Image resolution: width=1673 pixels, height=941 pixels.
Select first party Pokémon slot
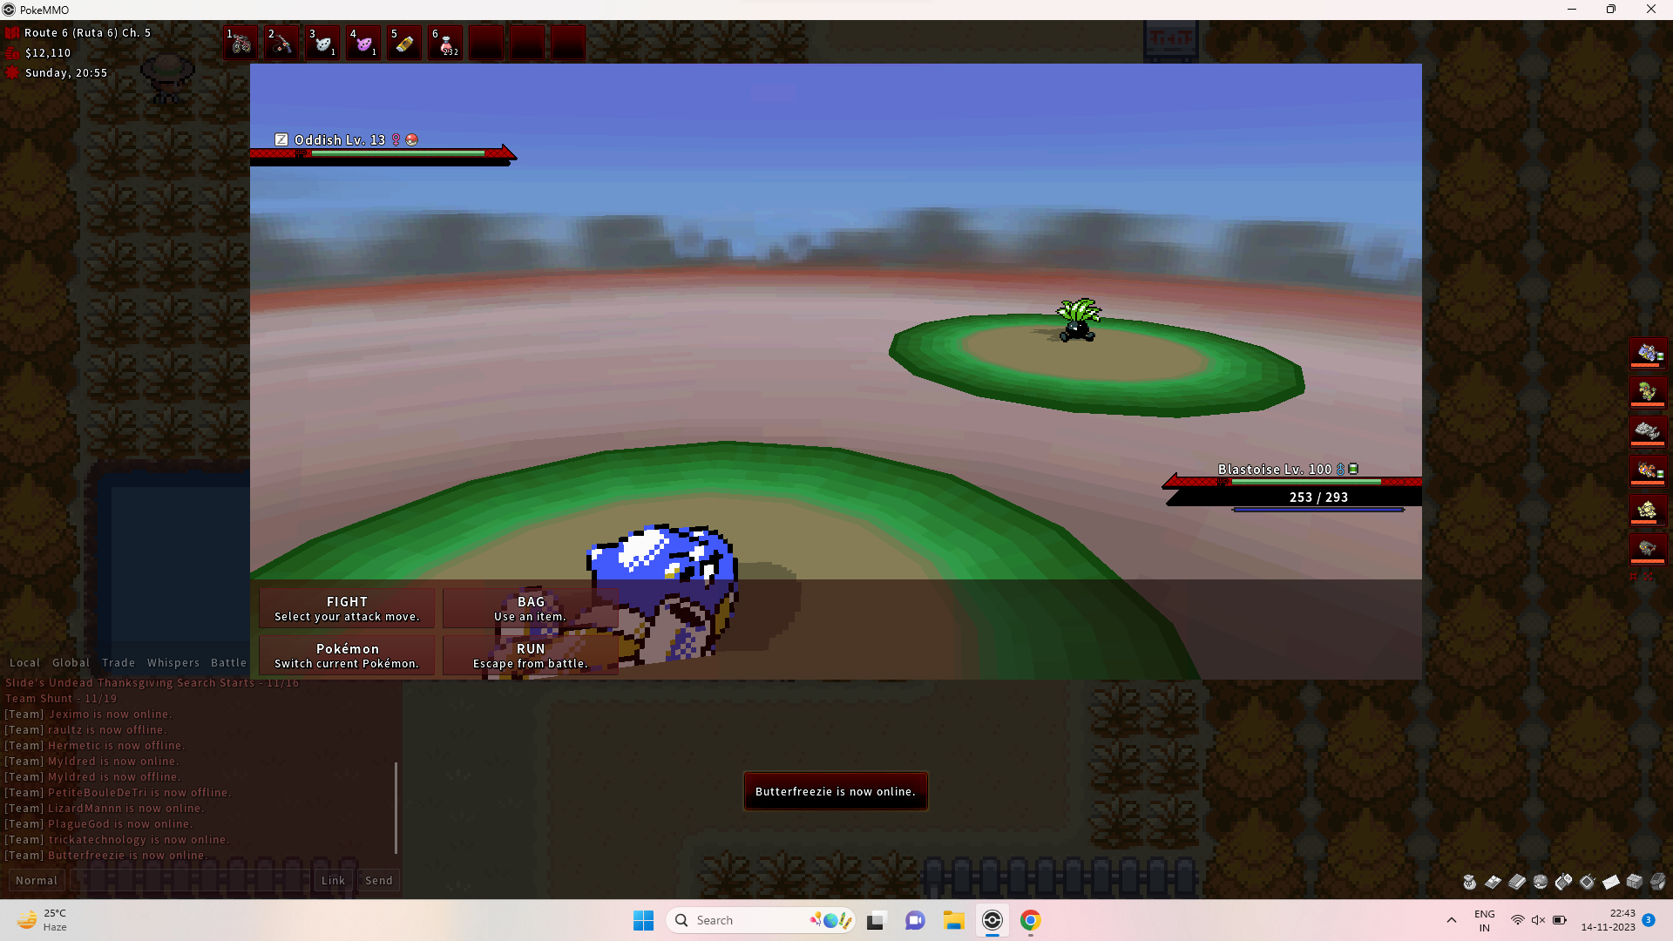click(x=1650, y=353)
